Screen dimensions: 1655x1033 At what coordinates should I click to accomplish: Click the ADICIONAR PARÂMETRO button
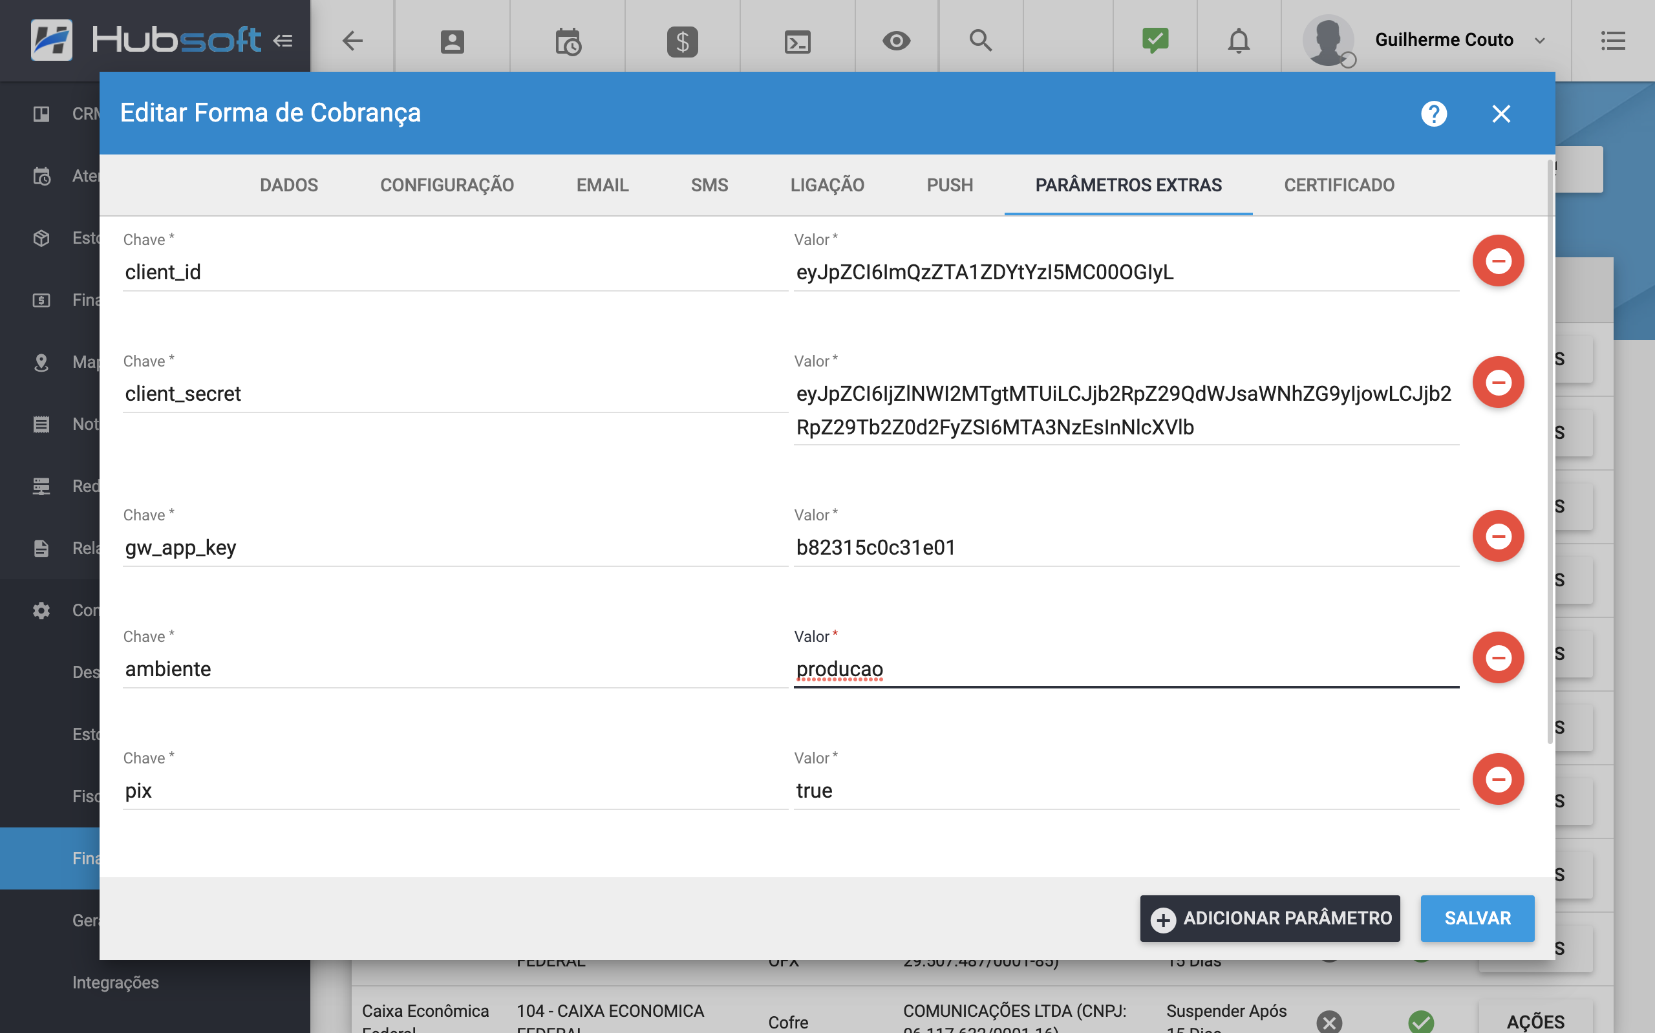click(1270, 918)
